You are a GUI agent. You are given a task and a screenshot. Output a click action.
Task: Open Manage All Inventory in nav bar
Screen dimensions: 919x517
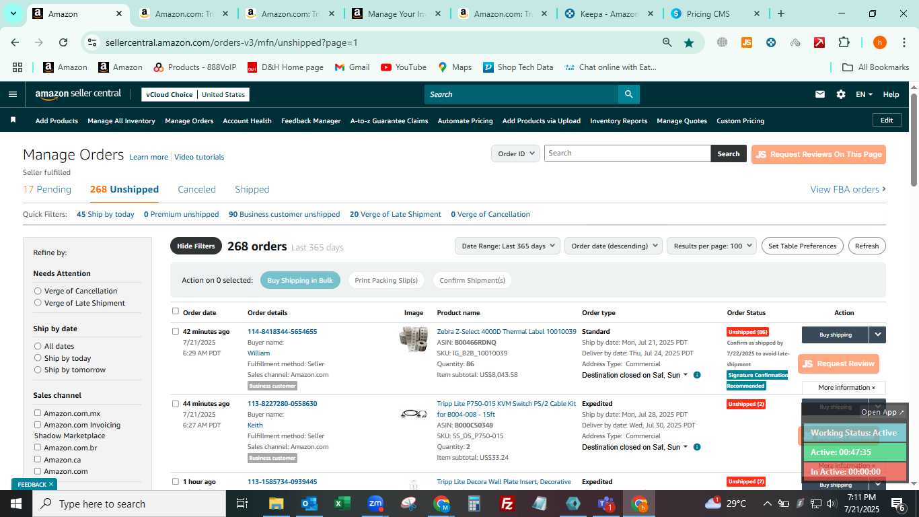tap(121, 120)
